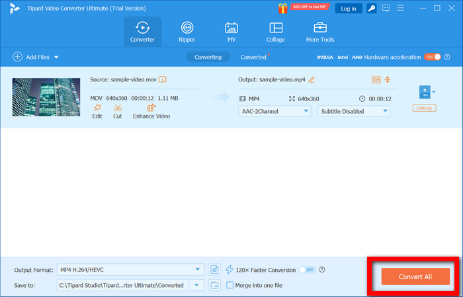Select the Converting tab
This screenshot has width=463, height=297.
[208, 57]
